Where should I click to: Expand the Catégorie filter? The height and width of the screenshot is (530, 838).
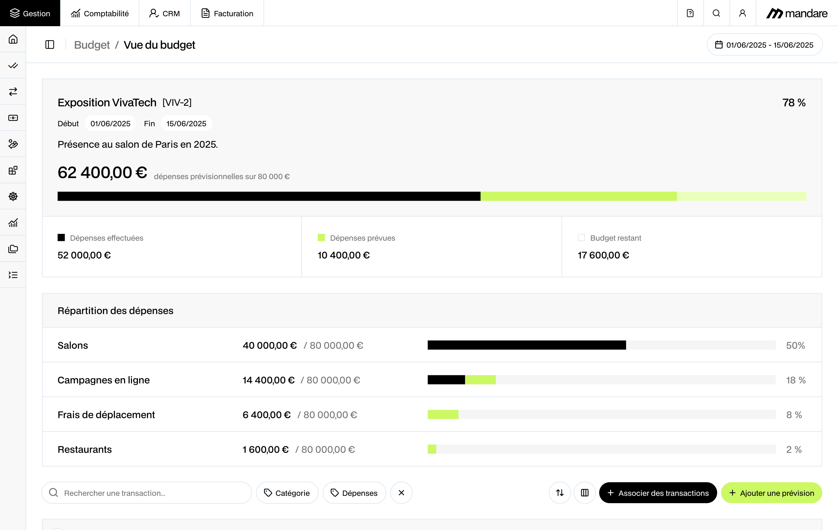click(287, 493)
